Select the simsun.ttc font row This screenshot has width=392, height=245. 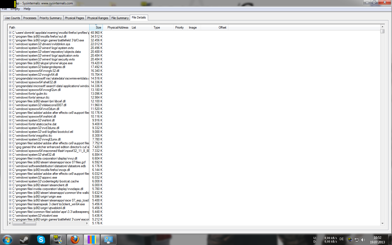[x=31, y=97]
